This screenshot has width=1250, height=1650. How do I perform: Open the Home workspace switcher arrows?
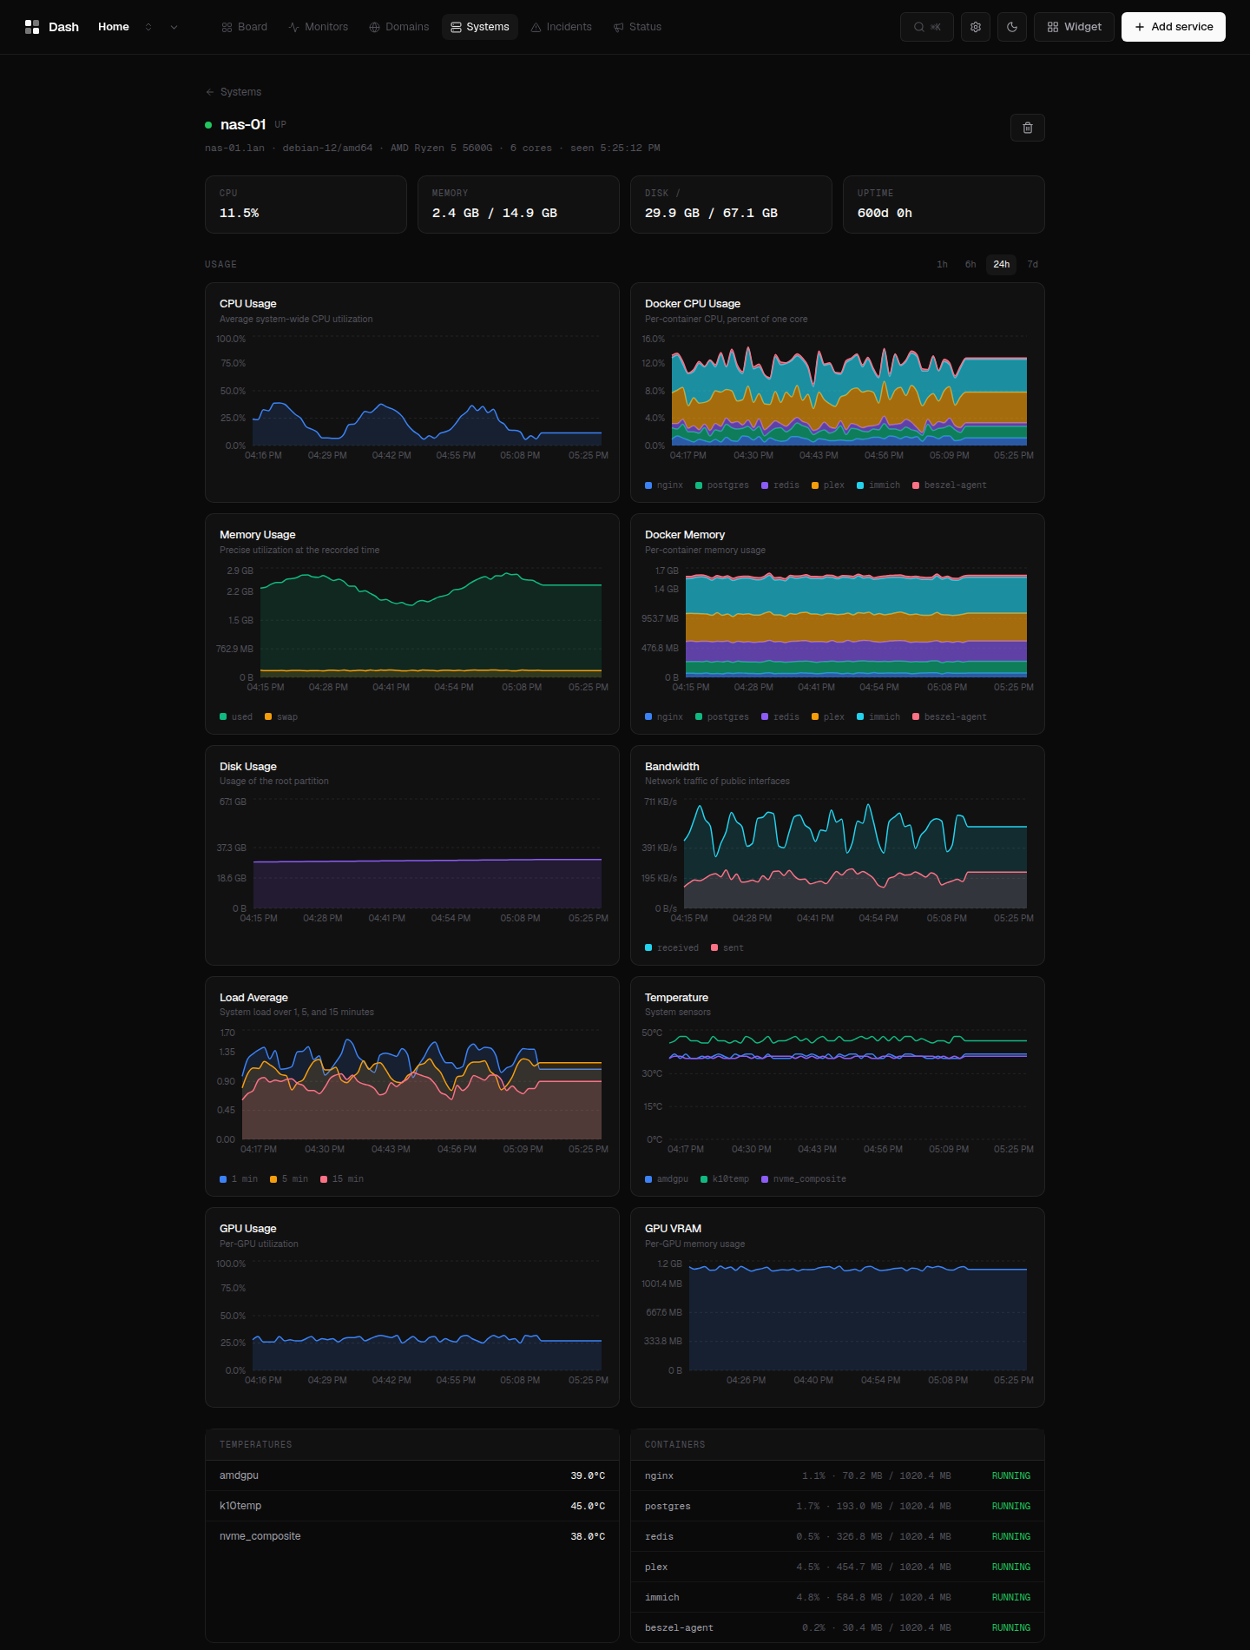tap(148, 27)
